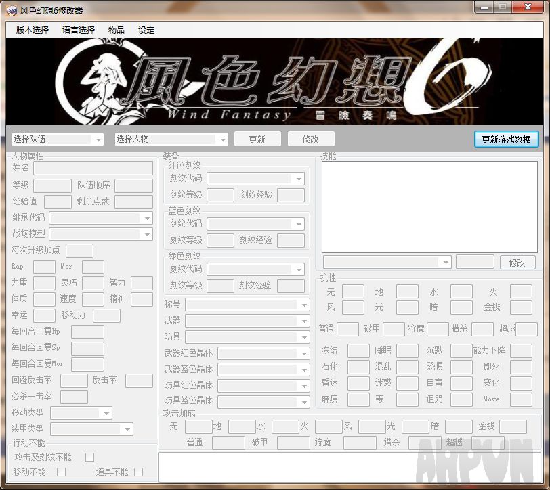This screenshot has height=490, width=550.
Task: Click the bottom status text box
Action: click(350, 468)
